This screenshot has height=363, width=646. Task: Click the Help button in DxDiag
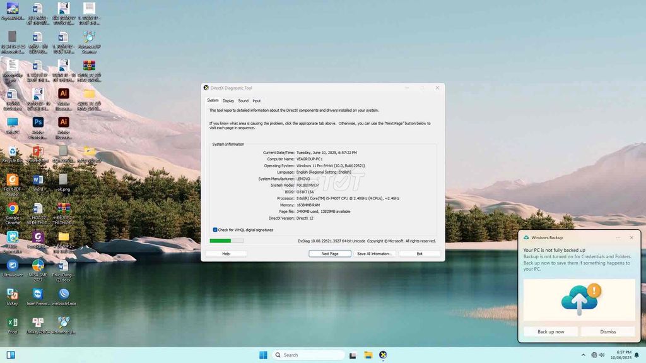point(226,254)
